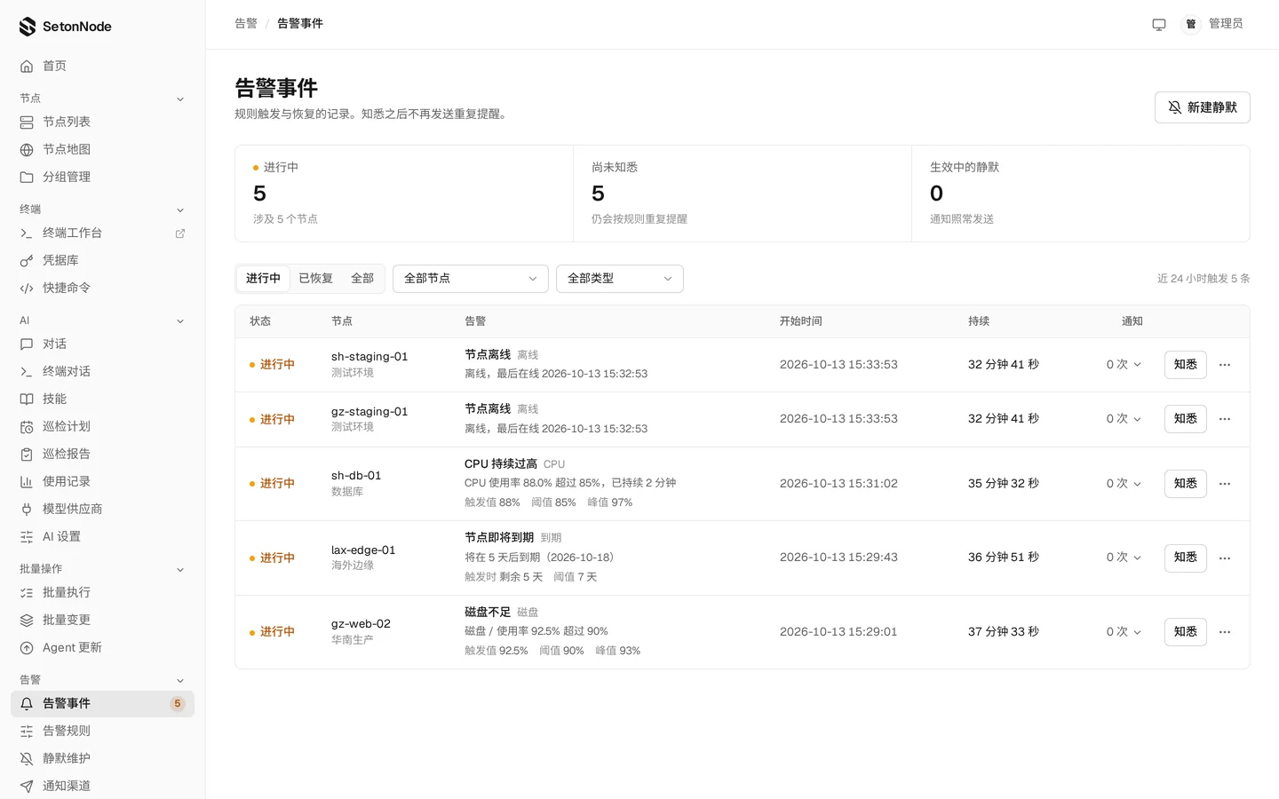This screenshot has width=1279, height=799.
Task: Open more actions for sh-db-01 alert
Action: pyautogui.click(x=1225, y=484)
